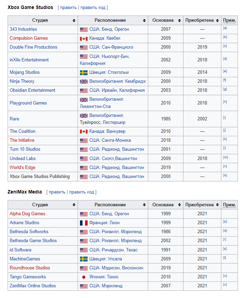Open the Compulsion Games red link

pos(29,38)
